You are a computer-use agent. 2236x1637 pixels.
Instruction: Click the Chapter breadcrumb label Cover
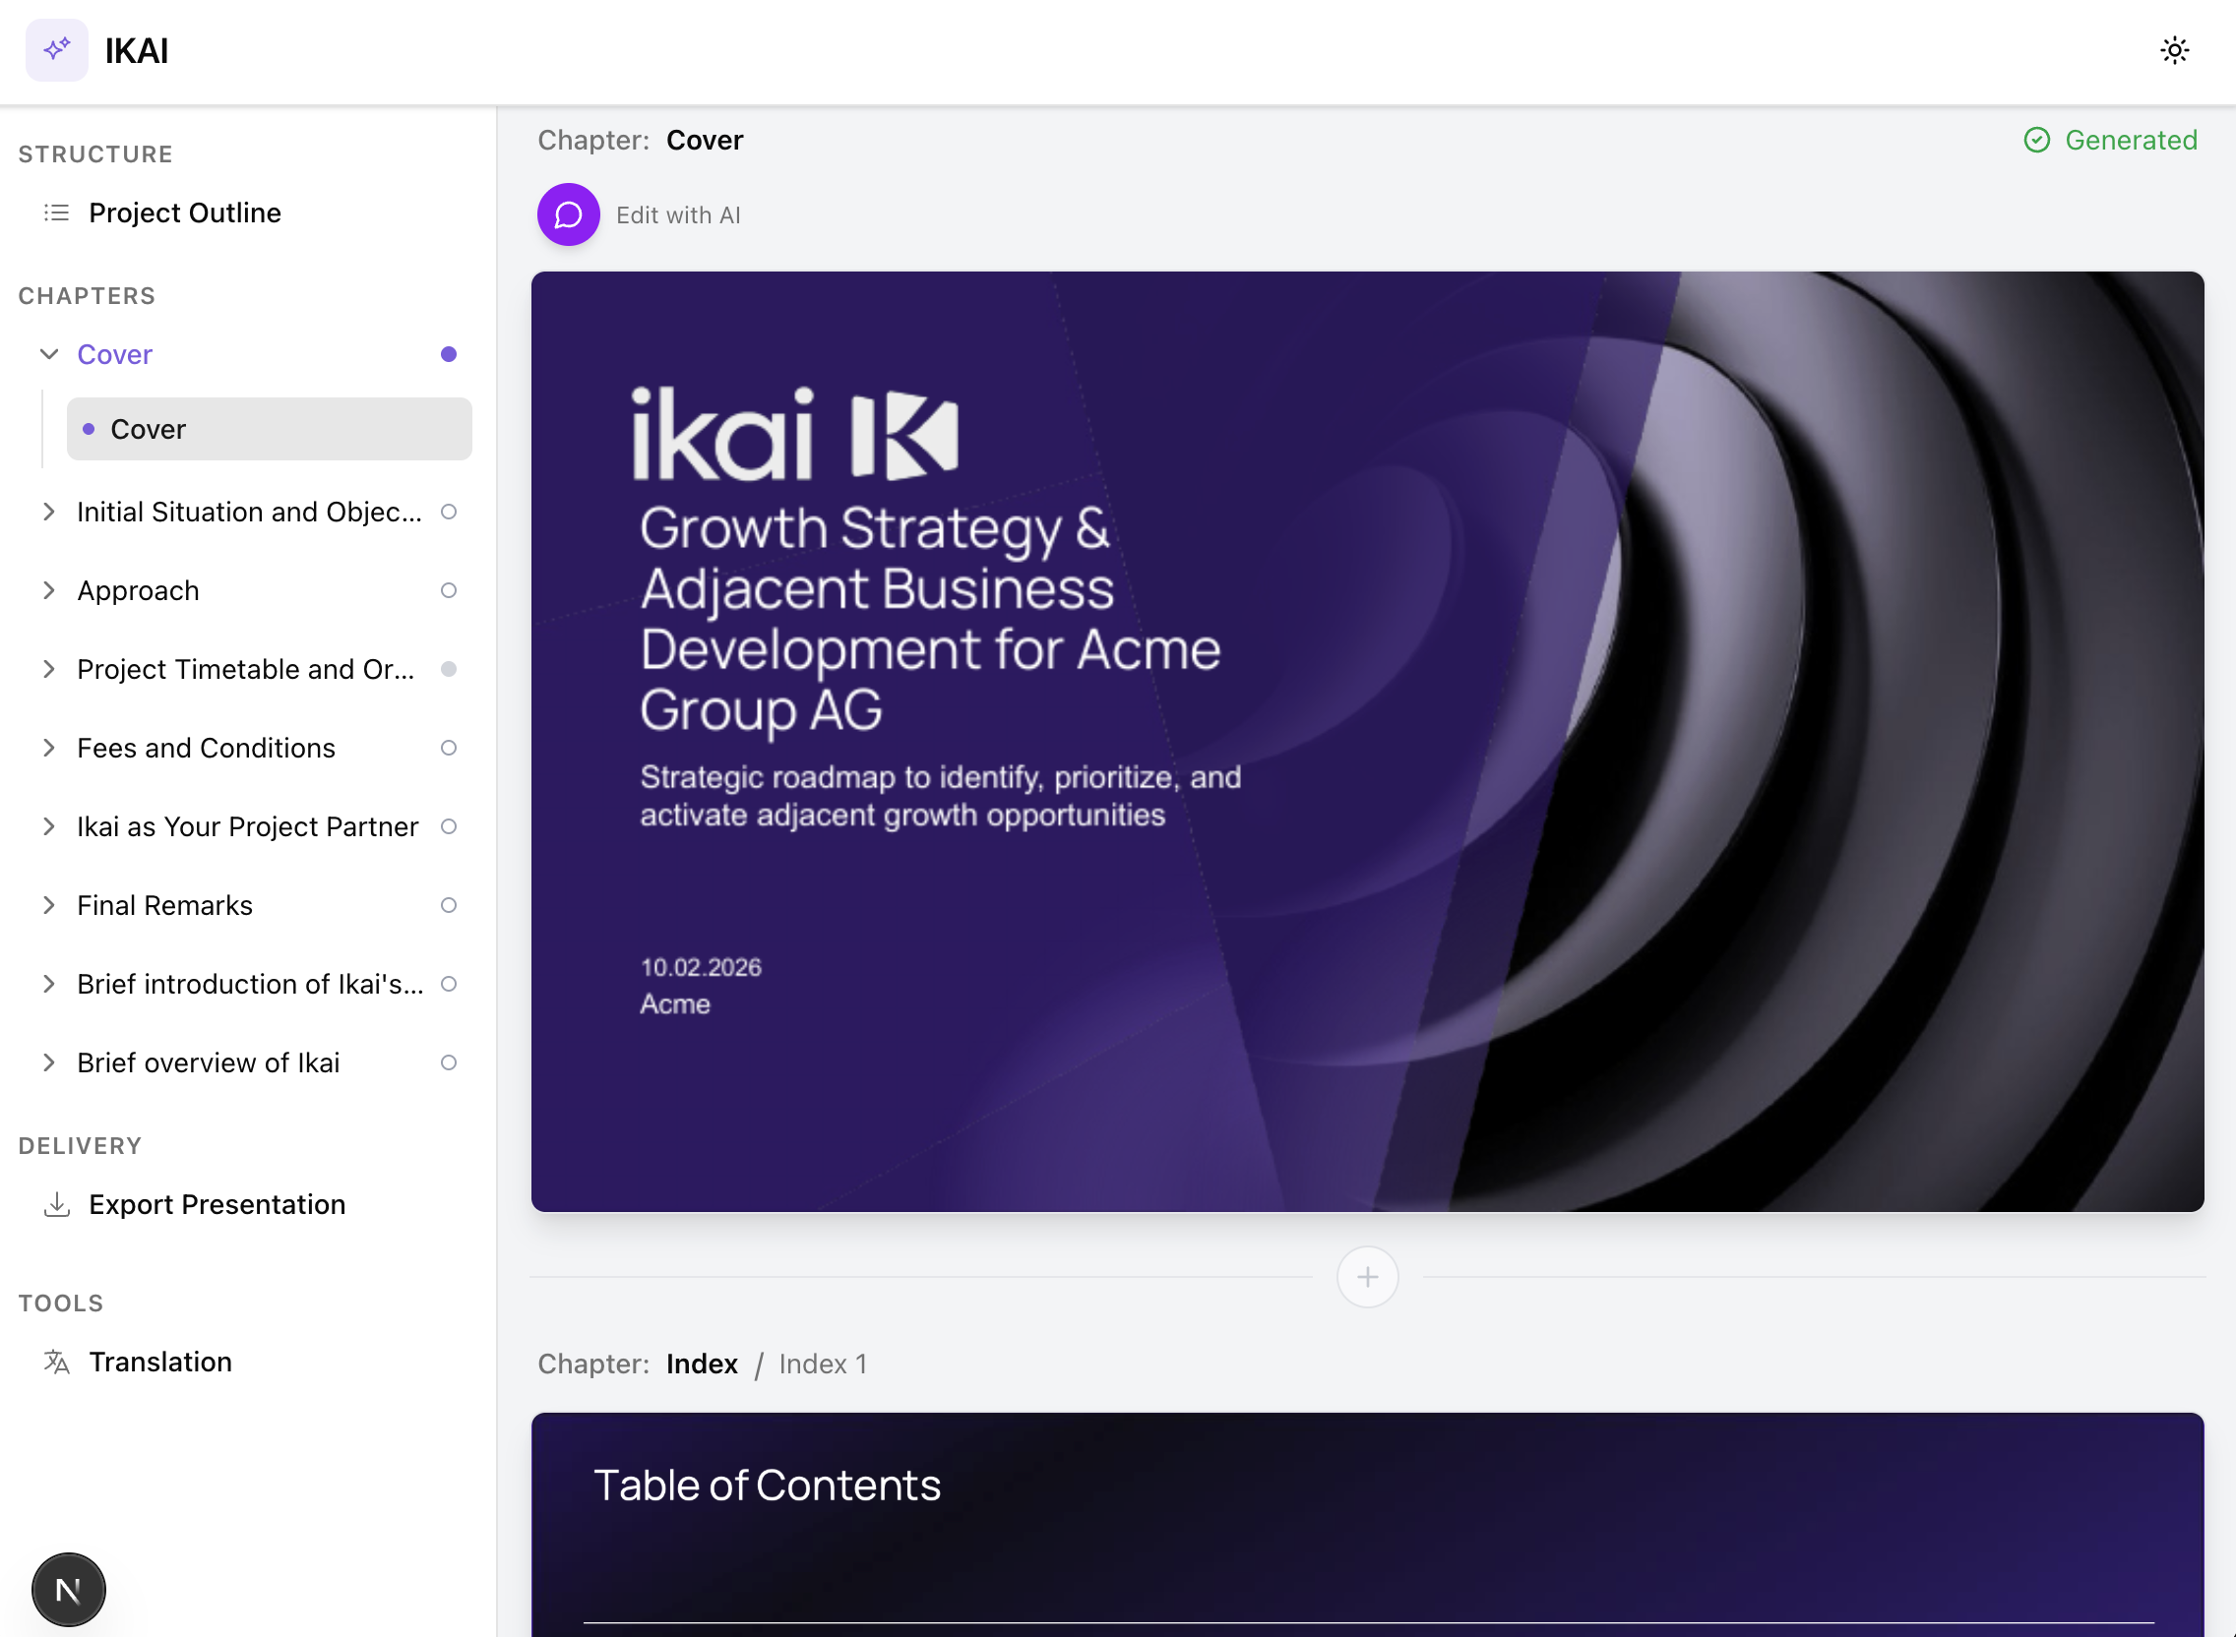click(704, 140)
